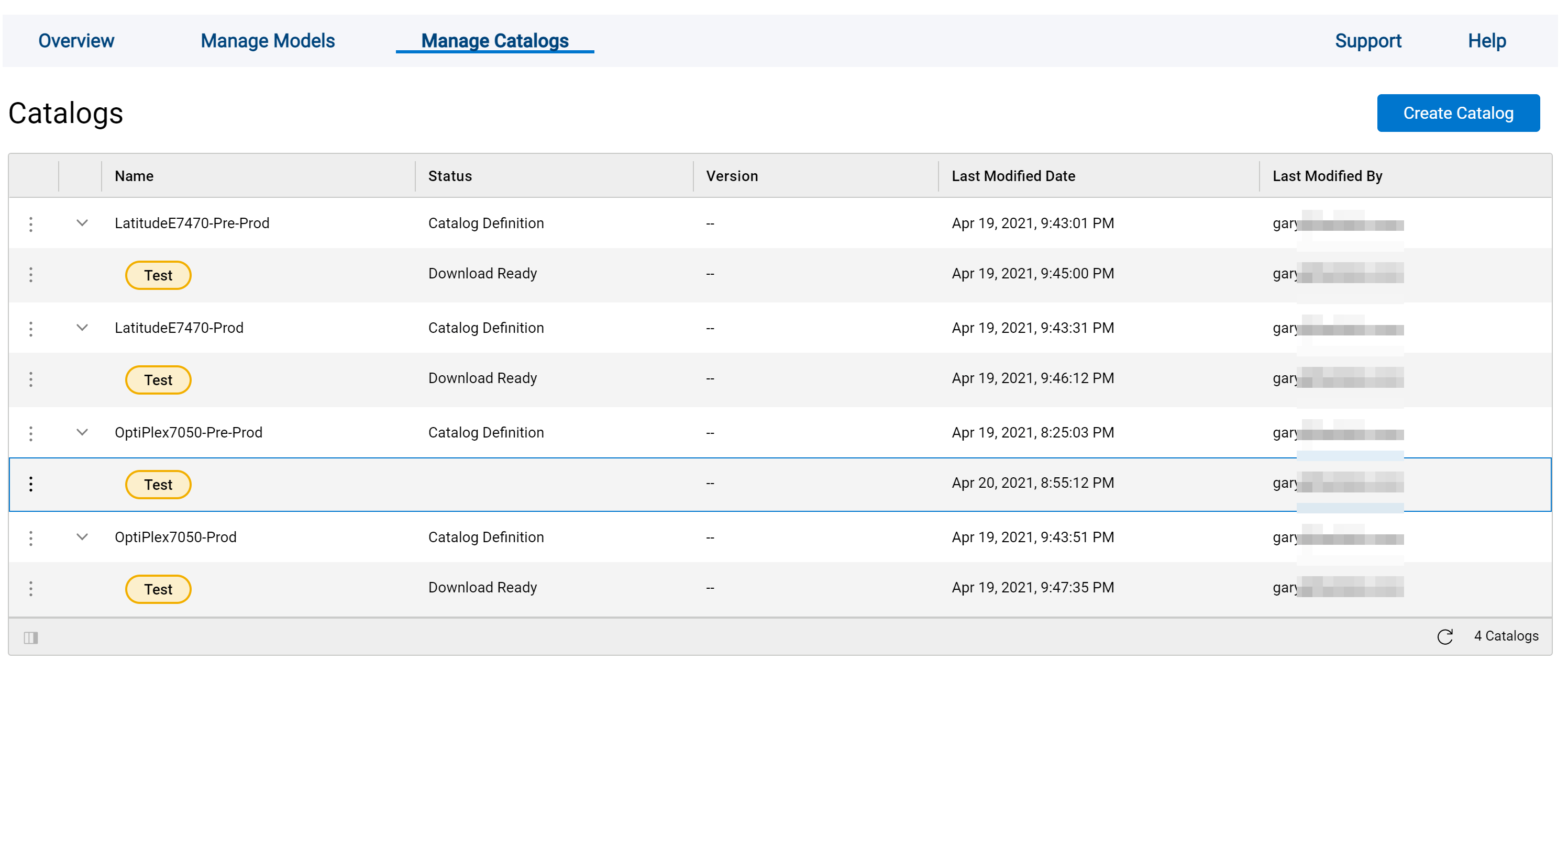Image resolution: width=1568 pixels, height=841 pixels.
Task: Select the Test badge under LatitudeE7470-Pre-Prod
Action: point(158,275)
